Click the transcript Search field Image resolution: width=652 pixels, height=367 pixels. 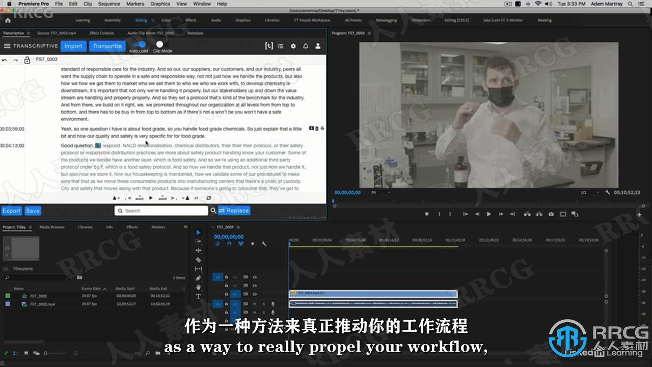pos(161,211)
